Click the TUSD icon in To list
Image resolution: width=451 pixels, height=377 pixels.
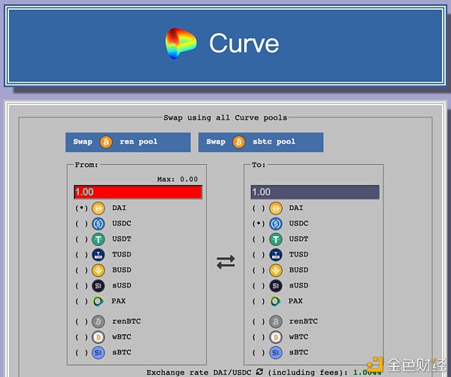(276, 254)
